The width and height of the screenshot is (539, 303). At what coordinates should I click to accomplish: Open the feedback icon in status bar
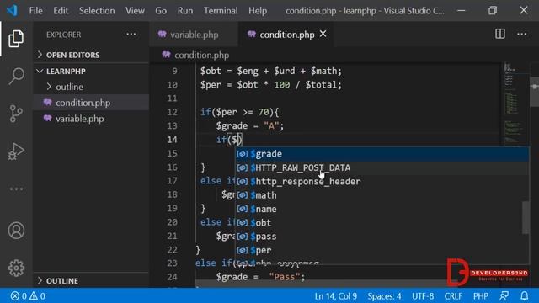(x=504, y=295)
